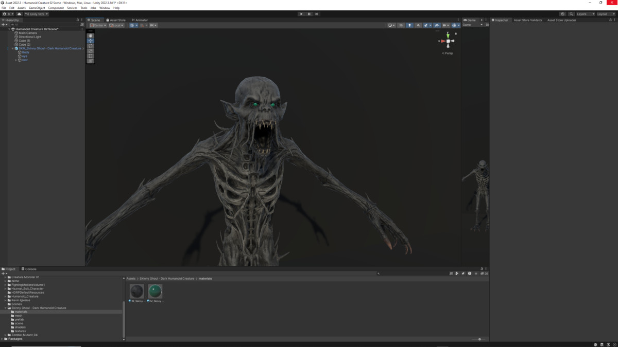Save search (star) icon in Project window
The width and height of the screenshot is (618, 347).
pos(476,273)
